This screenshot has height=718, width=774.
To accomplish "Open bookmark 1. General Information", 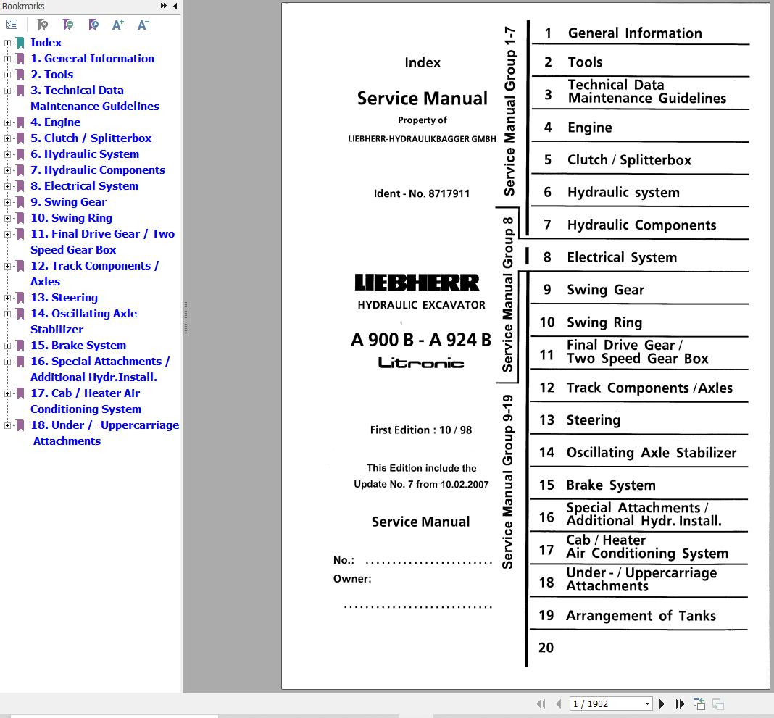I will (x=92, y=58).
